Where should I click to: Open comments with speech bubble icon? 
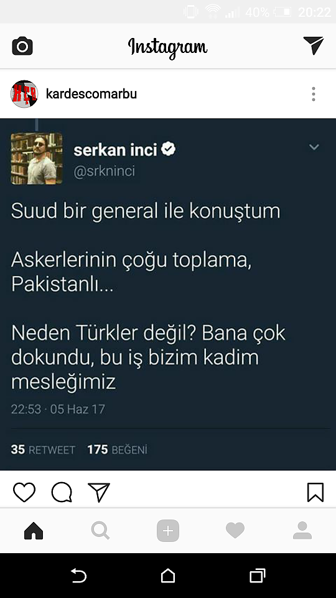point(62,492)
